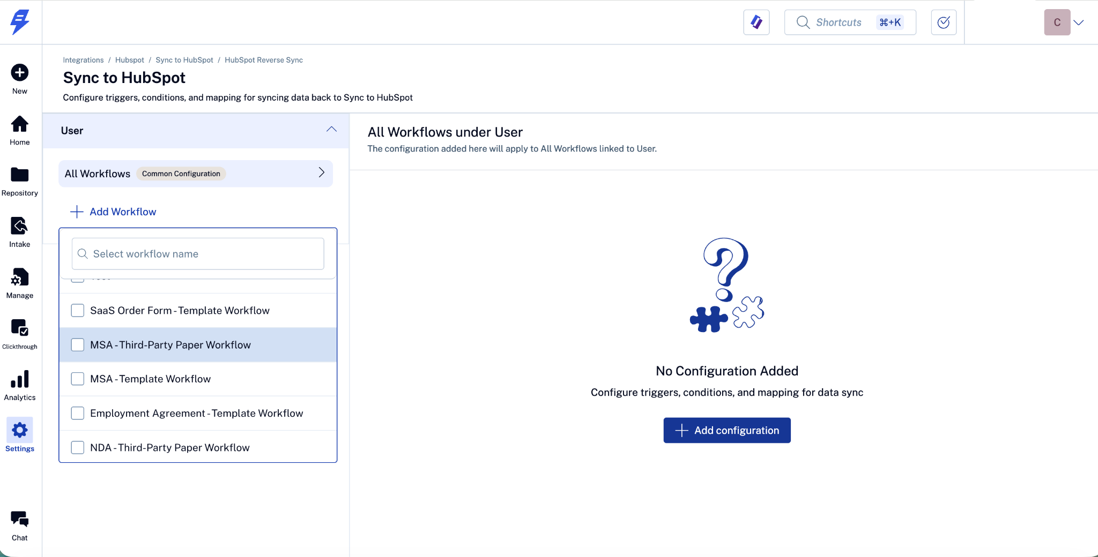Go to the Integrations breadcrumb
The width and height of the screenshot is (1098, 557).
pos(83,60)
